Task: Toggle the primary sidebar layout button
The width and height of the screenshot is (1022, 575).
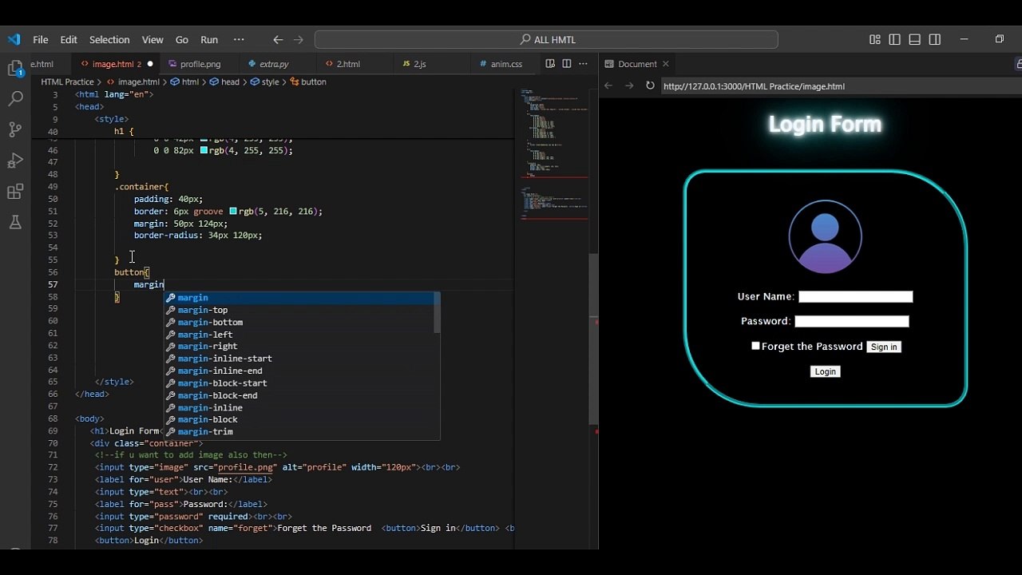Action: tap(894, 40)
